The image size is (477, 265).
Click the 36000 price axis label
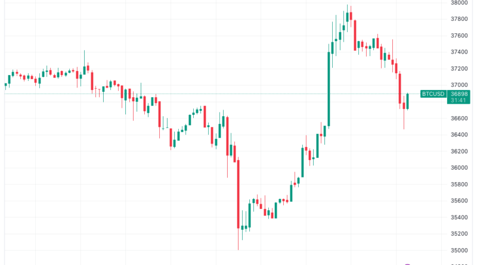[x=459, y=168]
